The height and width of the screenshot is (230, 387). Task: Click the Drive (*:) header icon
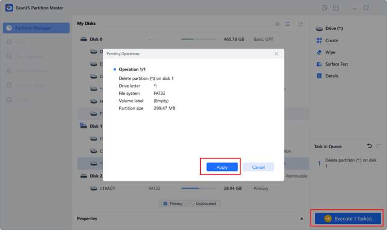(x=319, y=28)
